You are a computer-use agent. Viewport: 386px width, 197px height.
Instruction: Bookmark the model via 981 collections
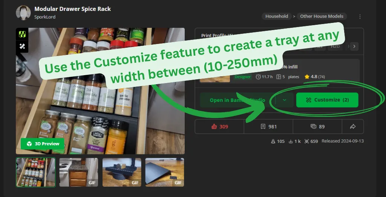coord(268,126)
